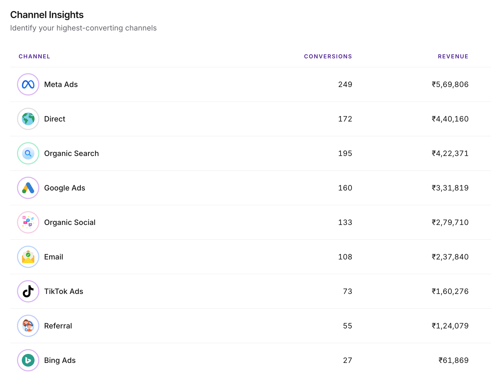Screen dimensions: 491x373
Task: Sort by the REVENUE column header
Action: pyautogui.click(x=453, y=57)
